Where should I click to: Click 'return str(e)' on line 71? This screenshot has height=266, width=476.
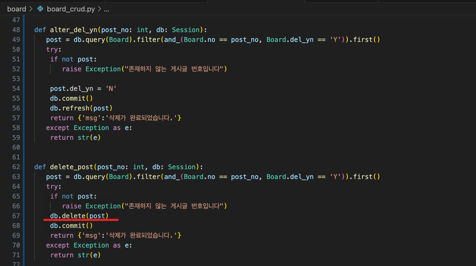tap(75, 255)
